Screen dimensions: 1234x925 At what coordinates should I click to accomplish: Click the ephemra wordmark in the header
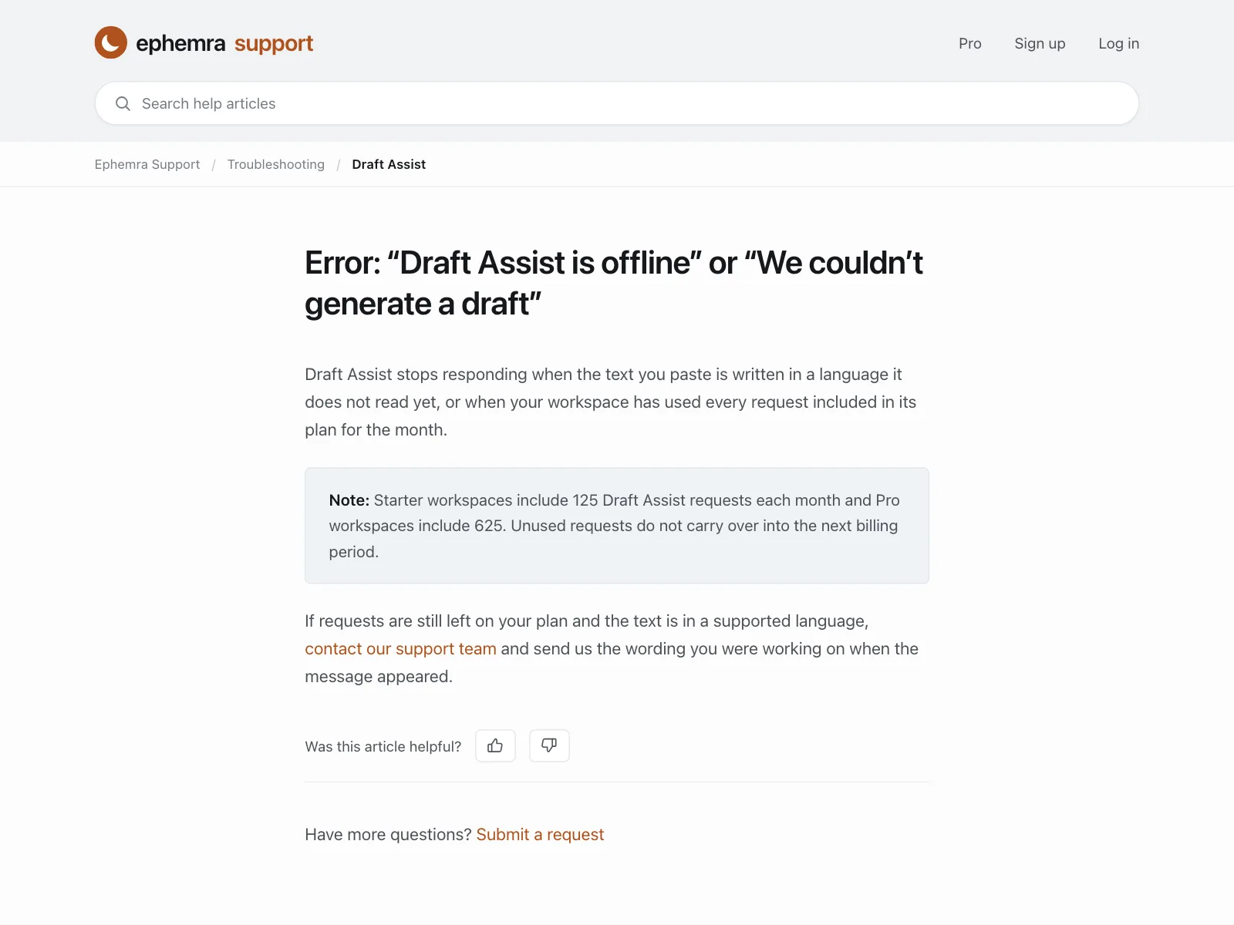tap(180, 43)
